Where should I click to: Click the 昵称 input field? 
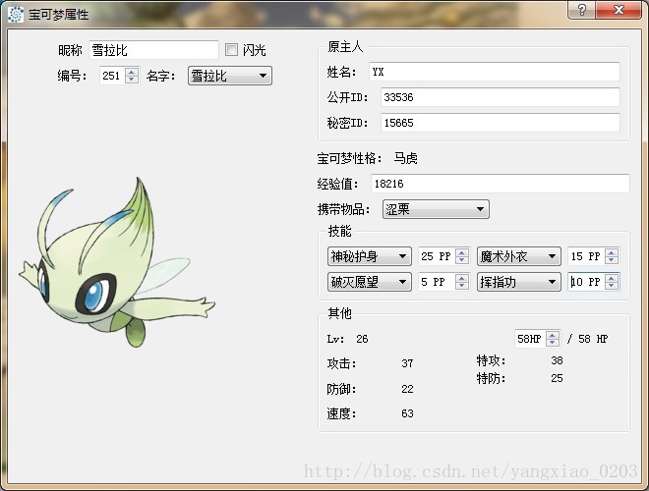tap(153, 50)
